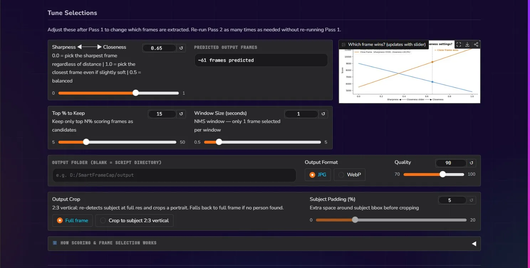This screenshot has height=268, width=530.
Task: Click the "Output Format" label
Action: click(321, 162)
